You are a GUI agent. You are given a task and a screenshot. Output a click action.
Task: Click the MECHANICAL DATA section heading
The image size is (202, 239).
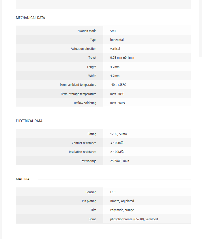click(30, 18)
